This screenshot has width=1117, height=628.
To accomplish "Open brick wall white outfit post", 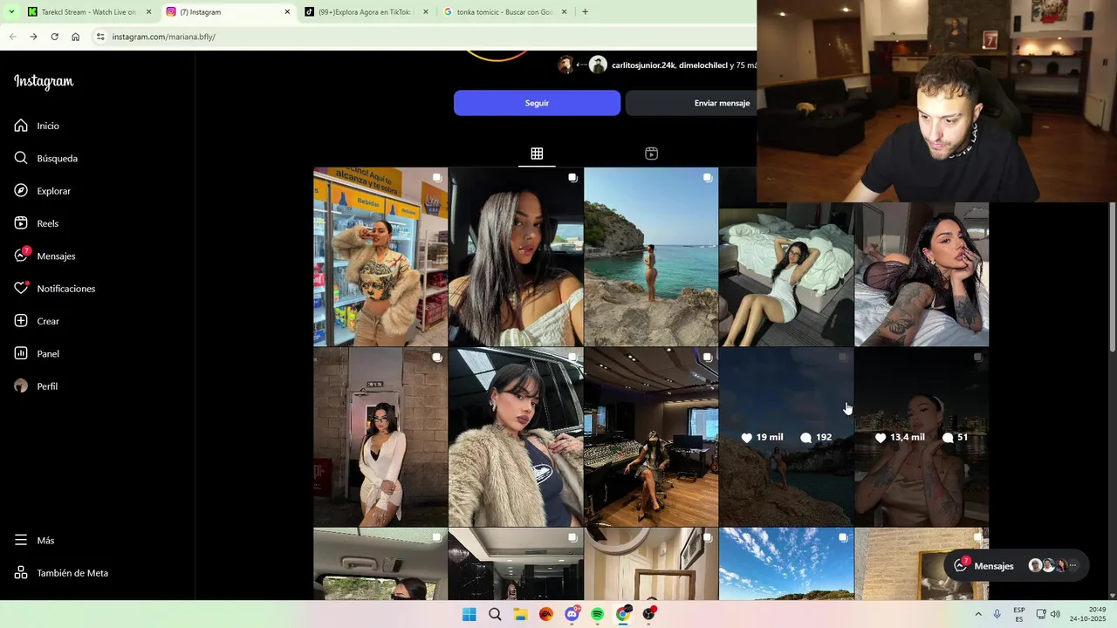I will click(x=380, y=437).
